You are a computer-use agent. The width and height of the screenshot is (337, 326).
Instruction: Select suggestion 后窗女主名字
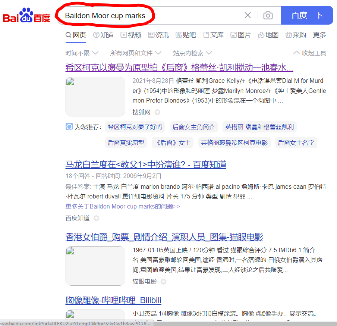coord(296,142)
